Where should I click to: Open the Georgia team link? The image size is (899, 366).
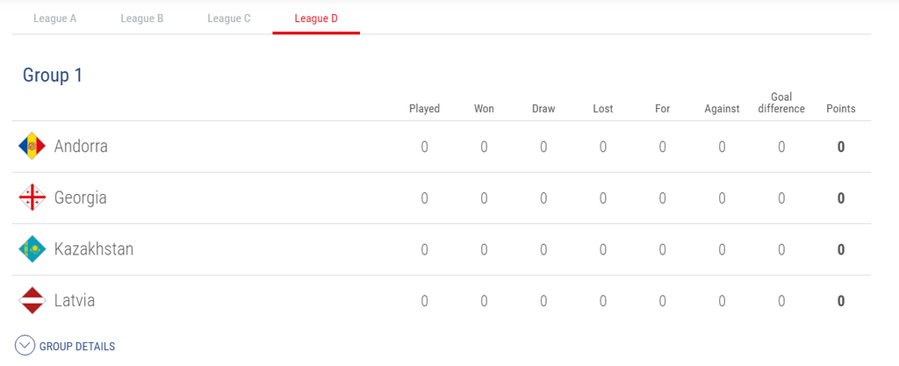pyautogui.click(x=80, y=197)
